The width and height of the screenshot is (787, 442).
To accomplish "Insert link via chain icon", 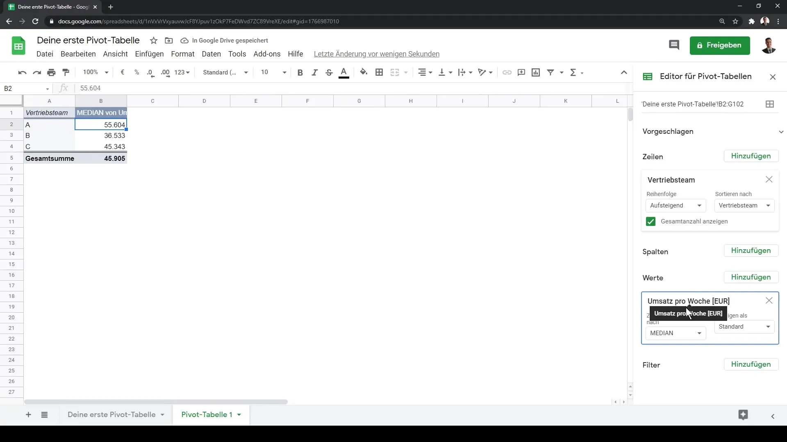I will (x=507, y=72).
